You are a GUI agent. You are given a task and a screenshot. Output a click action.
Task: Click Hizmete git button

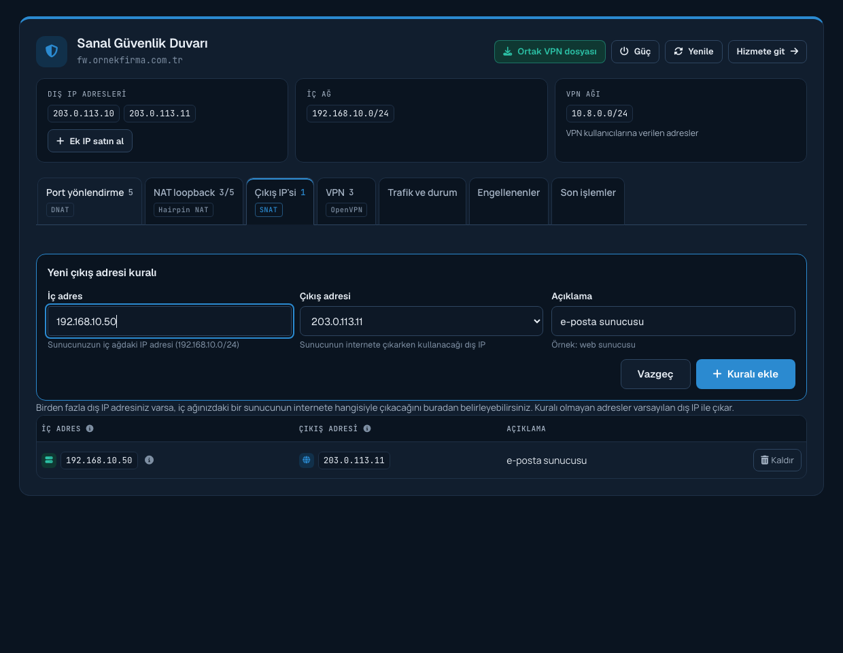(768, 52)
